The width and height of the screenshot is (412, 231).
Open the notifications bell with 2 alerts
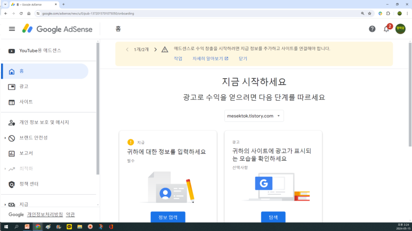pyautogui.click(x=386, y=29)
